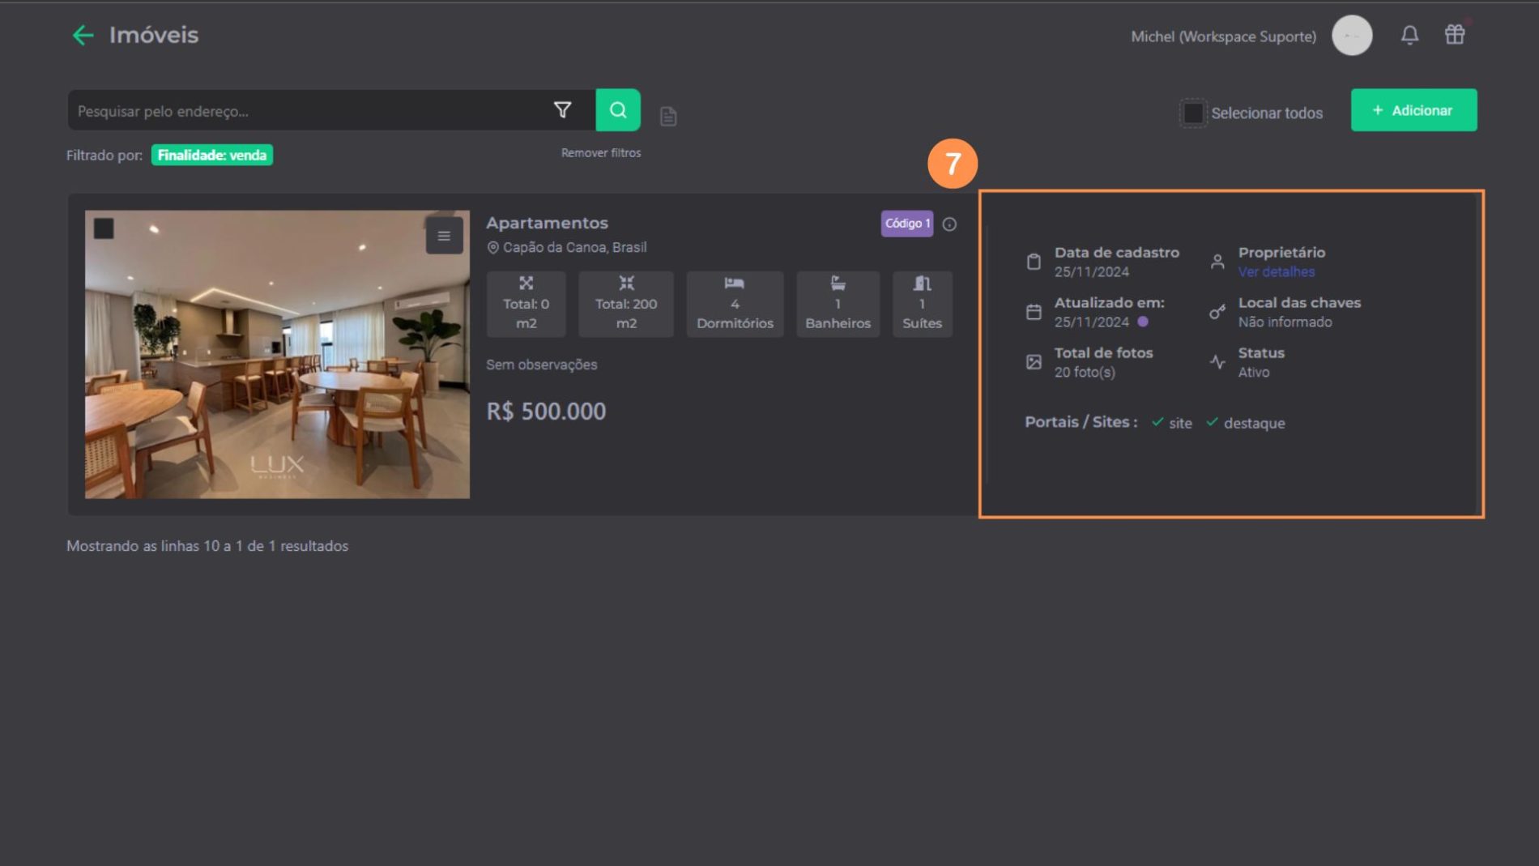Click the R$ 500.000 price
This screenshot has width=1539, height=866.
tap(546, 412)
